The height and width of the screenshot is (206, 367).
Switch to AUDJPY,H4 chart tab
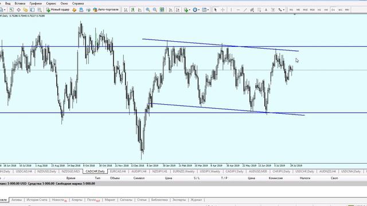[x=139, y=172]
